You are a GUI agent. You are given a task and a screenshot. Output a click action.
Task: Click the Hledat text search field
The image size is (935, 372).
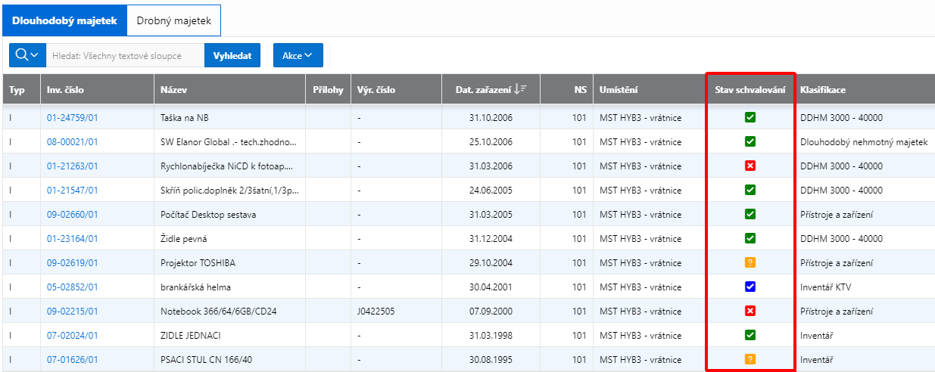125,55
